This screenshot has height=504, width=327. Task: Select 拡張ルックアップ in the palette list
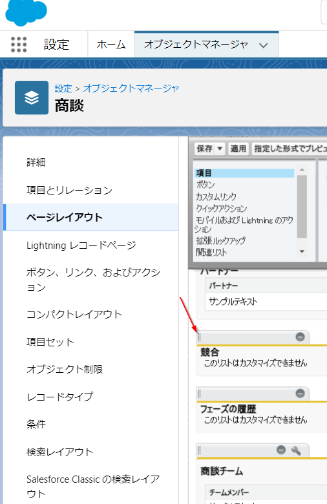coord(221,240)
